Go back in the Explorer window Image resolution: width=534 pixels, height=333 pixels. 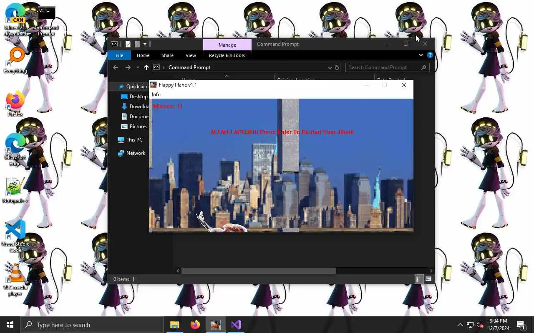[116, 67]
